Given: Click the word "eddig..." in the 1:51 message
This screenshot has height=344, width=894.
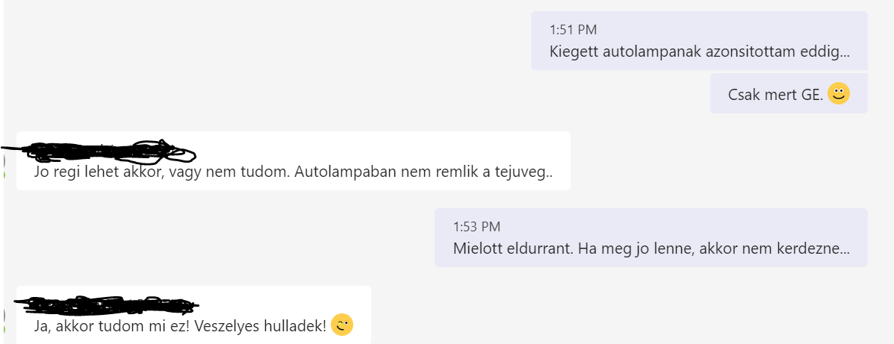Looking at the screenshot, I should [x=824, y=52].
